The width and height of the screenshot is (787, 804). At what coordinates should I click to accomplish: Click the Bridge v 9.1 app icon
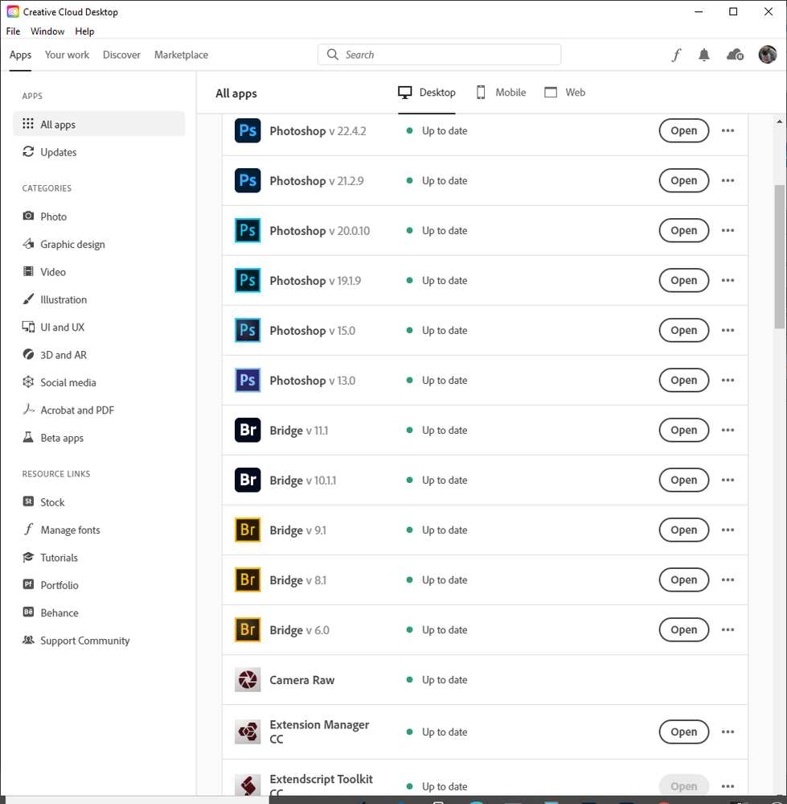tap(248, 530)
